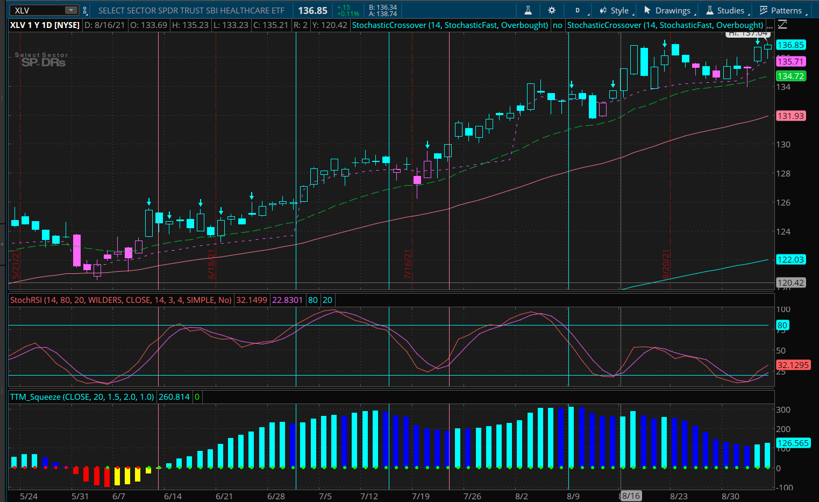Click the symbol link icon beside XLV
This screenshot has width=819, height=502.
coord(85,10)
